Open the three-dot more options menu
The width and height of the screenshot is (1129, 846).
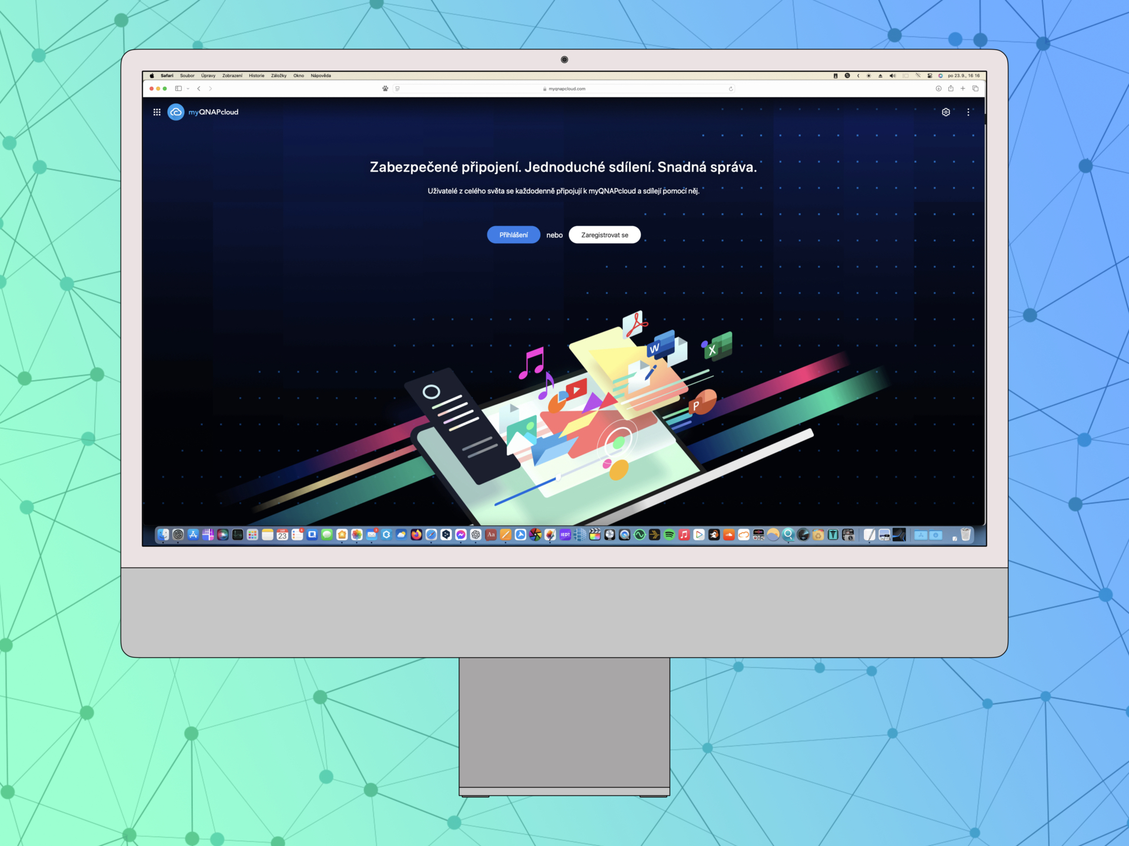click(x=968, y=112)
